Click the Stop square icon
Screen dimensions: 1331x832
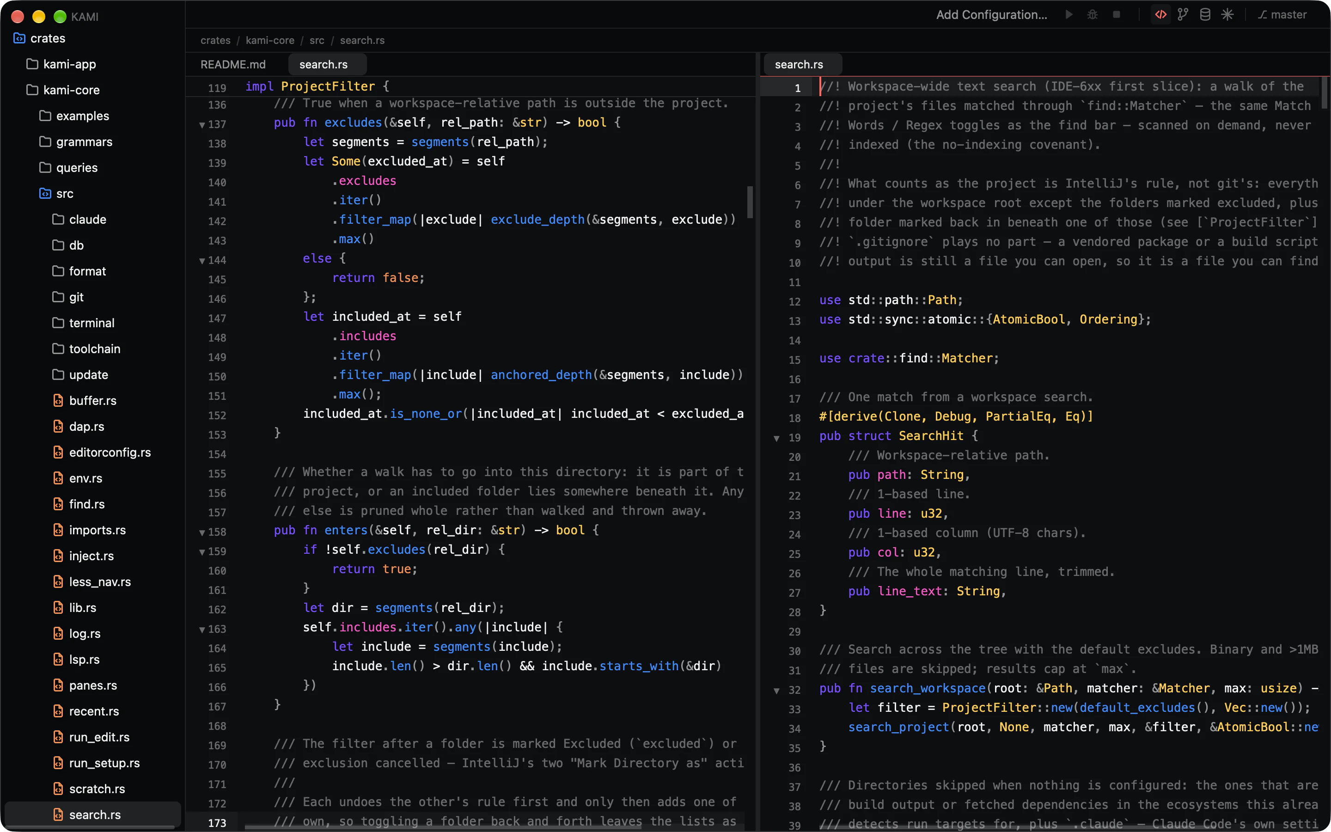click(1116, 15)
